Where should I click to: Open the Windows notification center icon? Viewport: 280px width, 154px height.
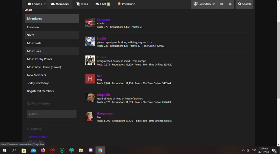(x=274, y=150)
